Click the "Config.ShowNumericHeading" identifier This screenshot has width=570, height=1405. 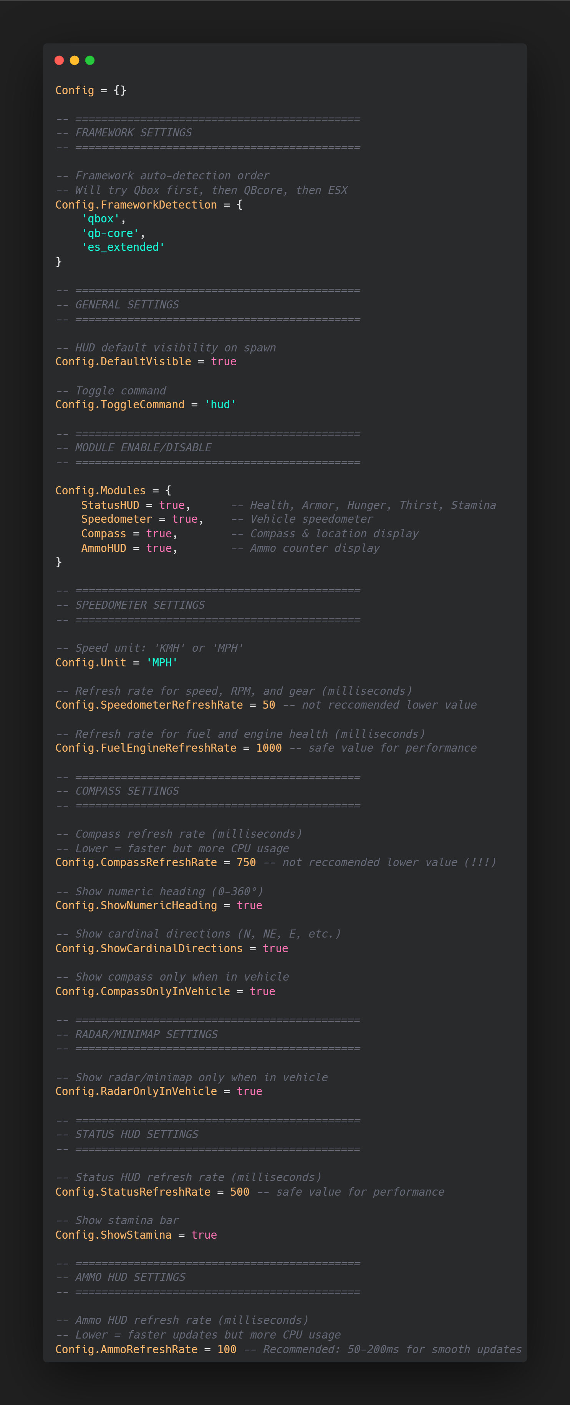click(x=136, y=905)
